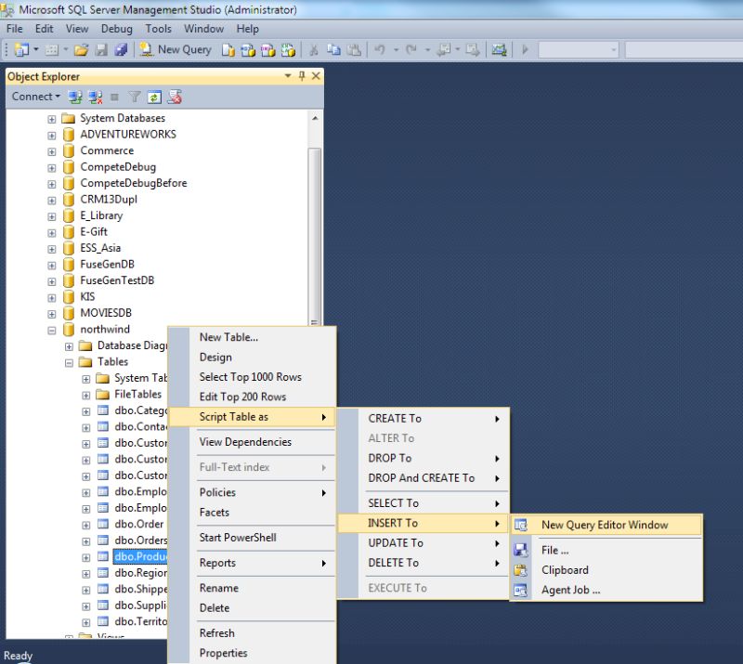
Task: Click the Refresh icon in Object Explorer toolbar
Action: 152,96
